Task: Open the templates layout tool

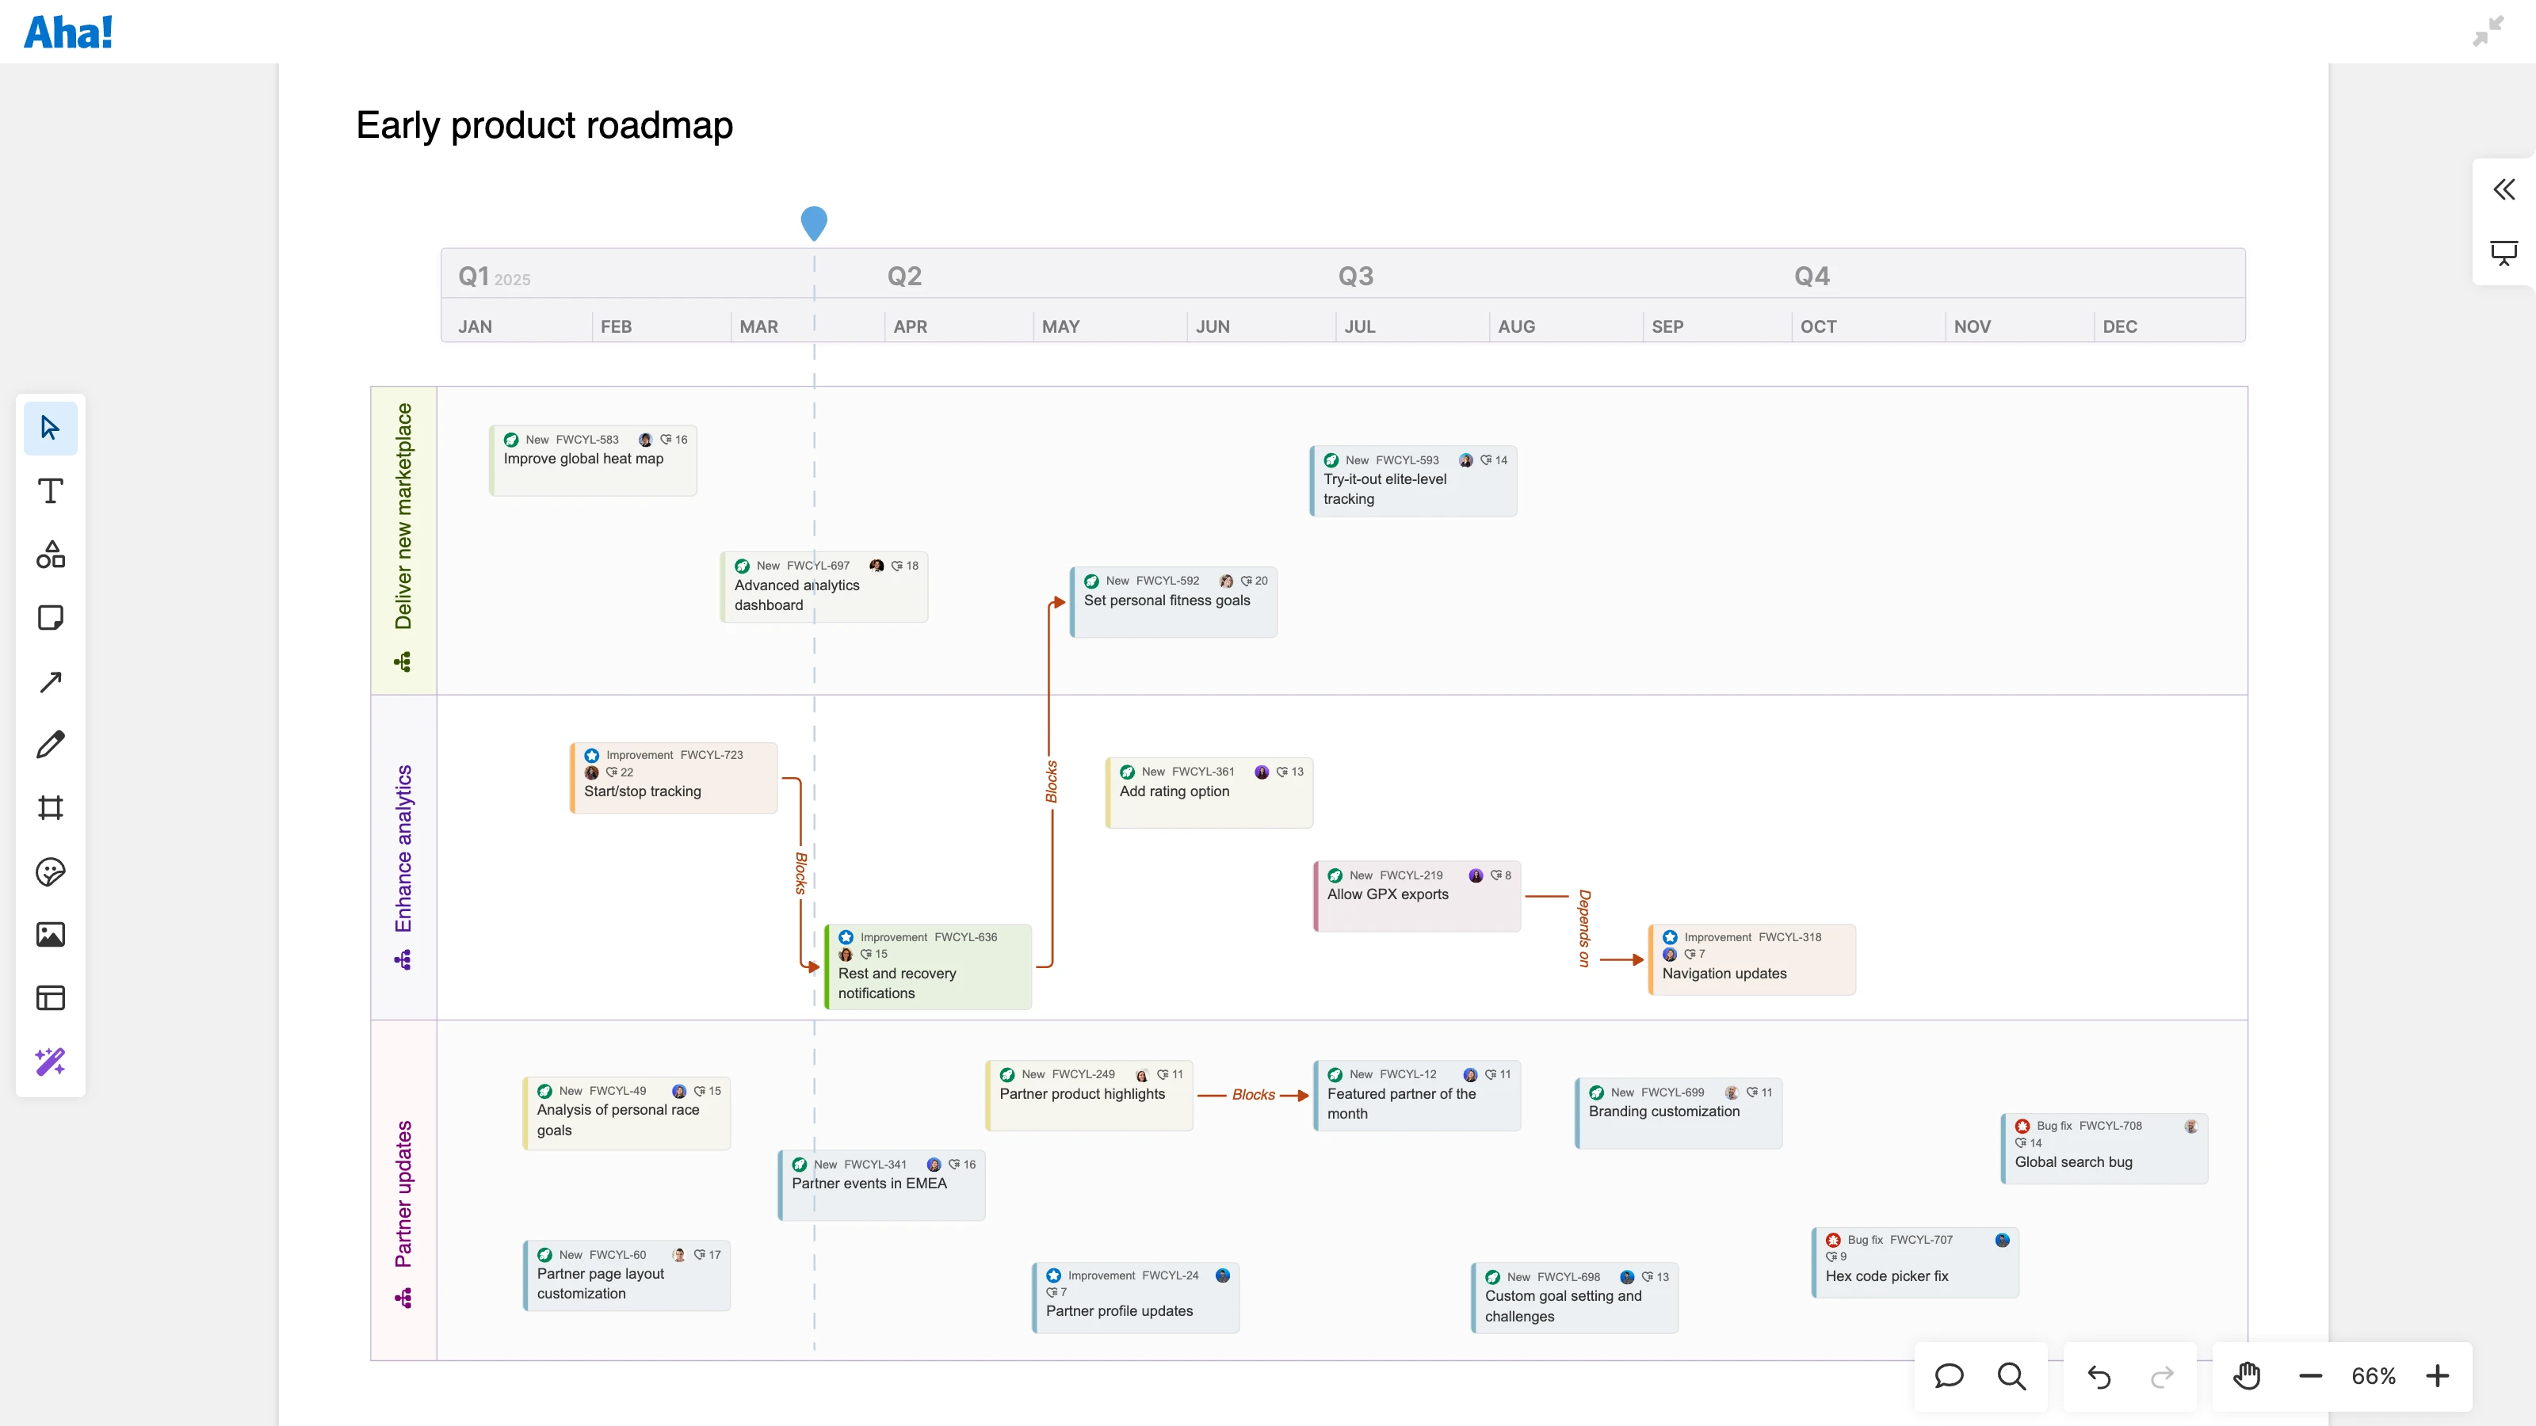Action: (x=50, y=998)
